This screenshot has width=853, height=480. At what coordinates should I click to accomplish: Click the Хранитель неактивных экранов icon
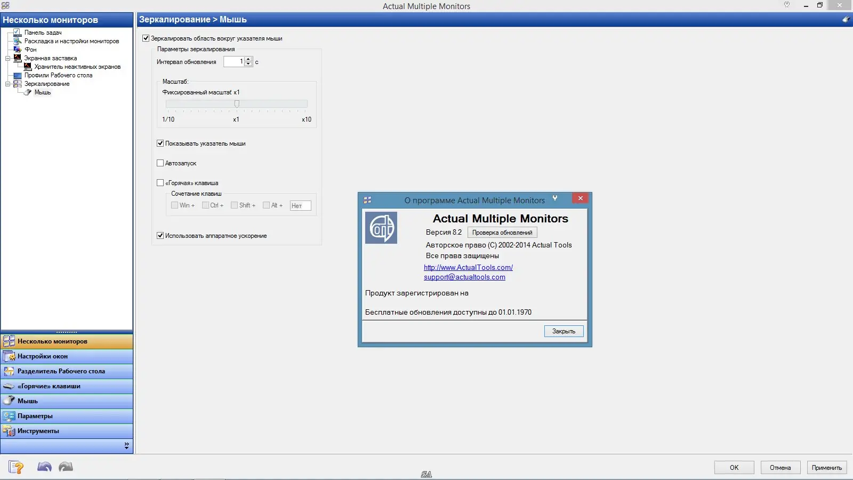coord(28,67)
